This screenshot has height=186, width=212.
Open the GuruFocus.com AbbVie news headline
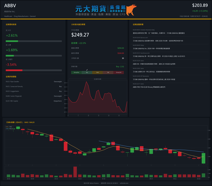[159, 56]
